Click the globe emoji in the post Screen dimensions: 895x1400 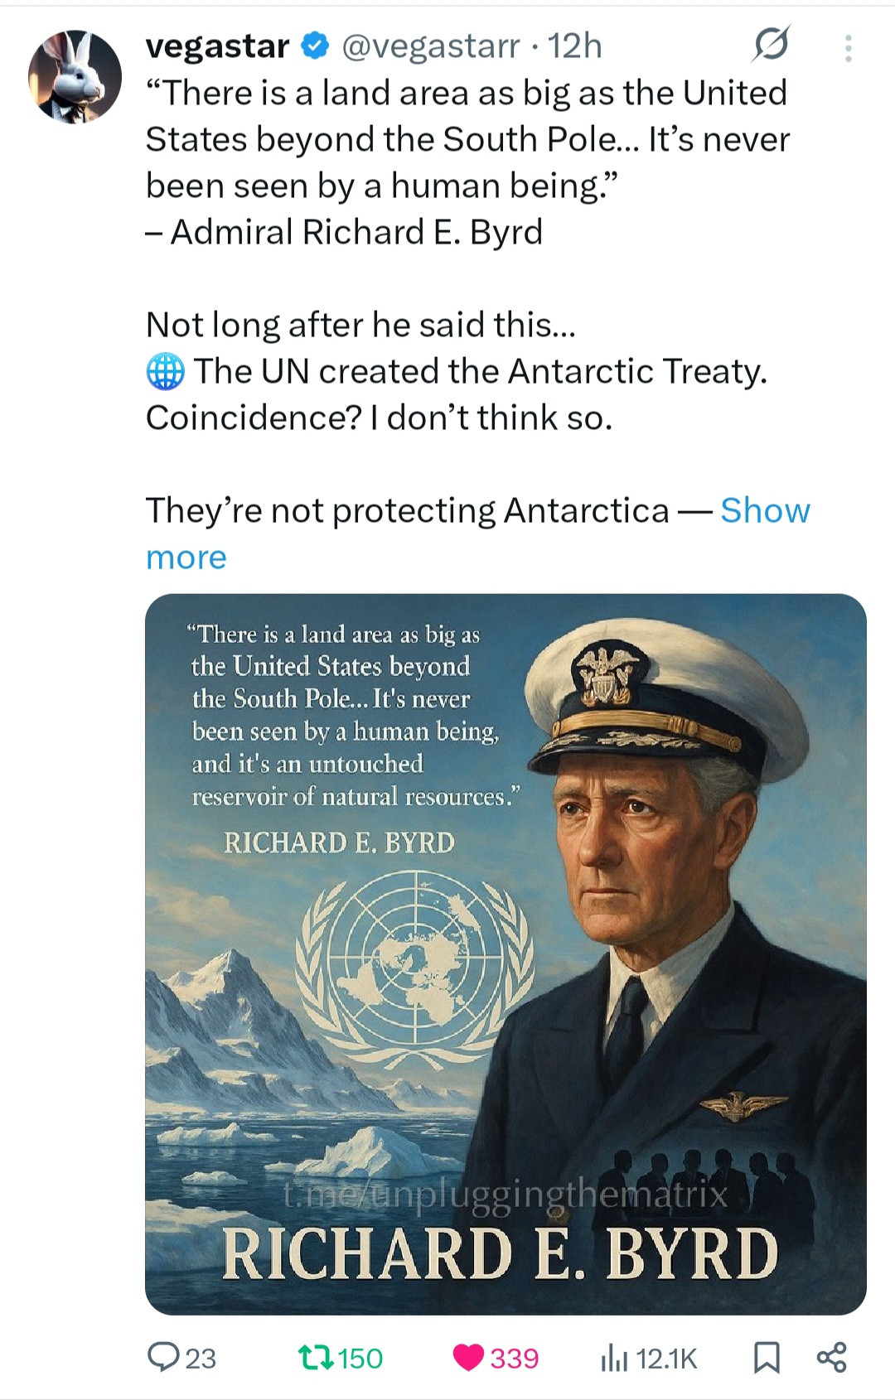coord(165,371)
